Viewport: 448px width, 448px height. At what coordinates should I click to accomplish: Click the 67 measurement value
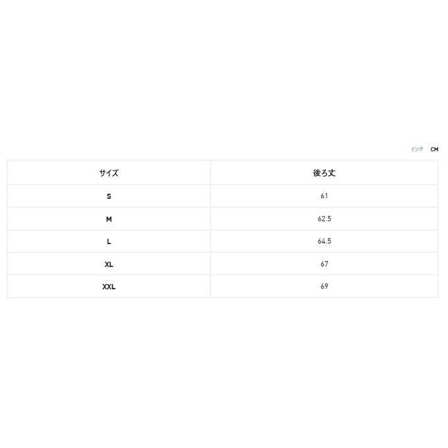[324, 264]
